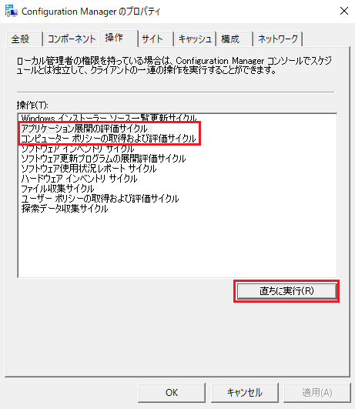
Task: Click the キャンセル button
Action: point(245,393)
